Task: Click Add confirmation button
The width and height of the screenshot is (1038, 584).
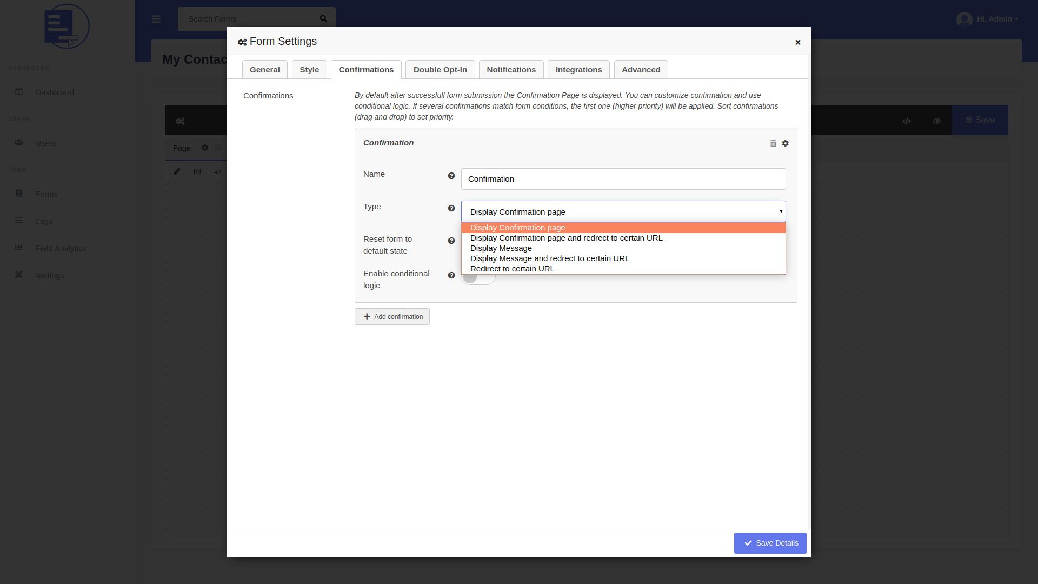Action: tap(392, 317)
